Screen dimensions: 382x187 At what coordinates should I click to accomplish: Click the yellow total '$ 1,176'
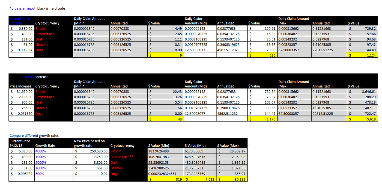point(262,118)
